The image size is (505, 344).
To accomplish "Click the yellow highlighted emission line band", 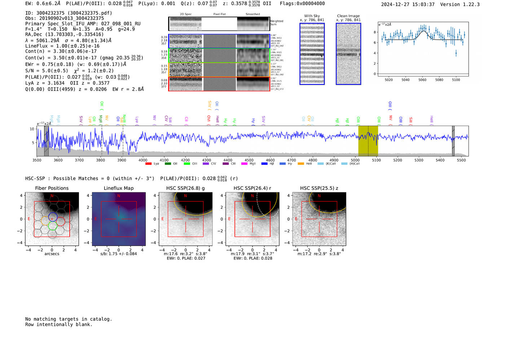I will (368, 141).
